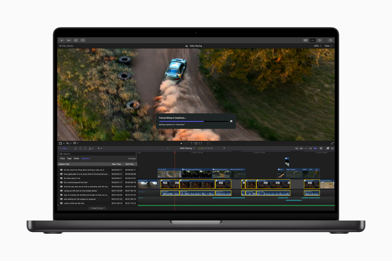This screenshot has width=392, height=261.
Task: Switch to the Roles tab
Action: pyautogui.click(x=76, y=158)
